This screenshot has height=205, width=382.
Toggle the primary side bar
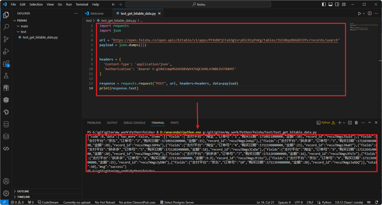324,4
